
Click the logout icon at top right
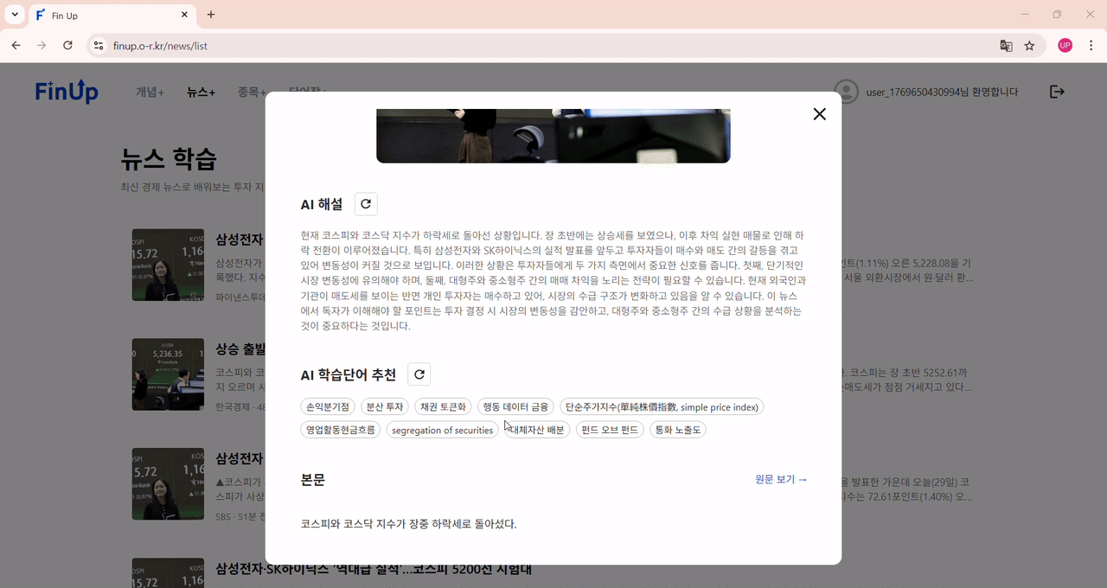tap(1057, 91)
